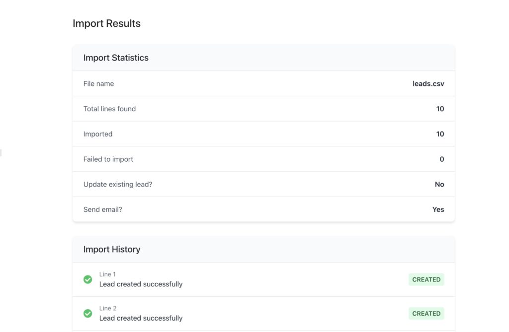
Task: Click the CREATED badge on Line 1
Action: tap(426, 279)
